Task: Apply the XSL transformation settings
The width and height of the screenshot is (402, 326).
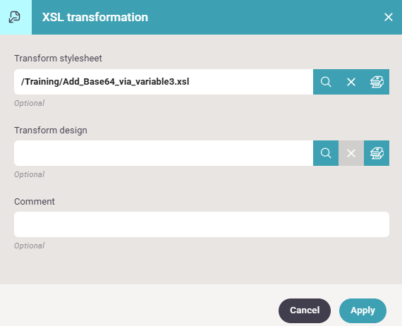Action: coord(363,310)
